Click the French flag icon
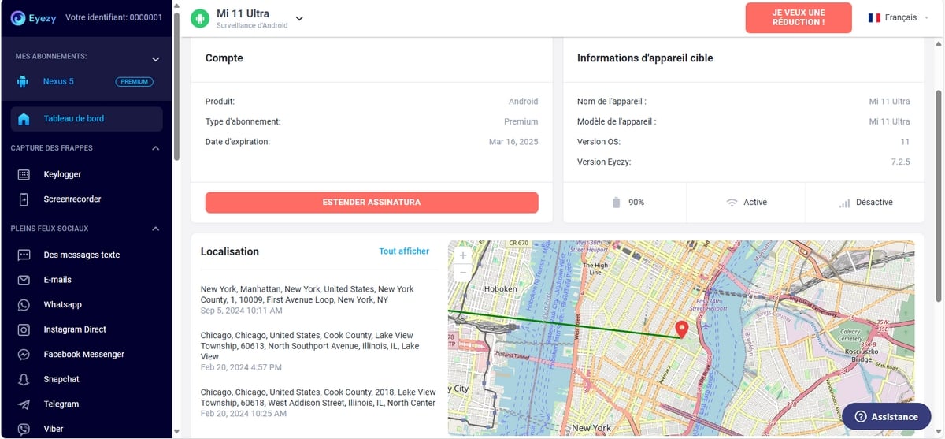The image size is (945, 439). pos(874,17)
